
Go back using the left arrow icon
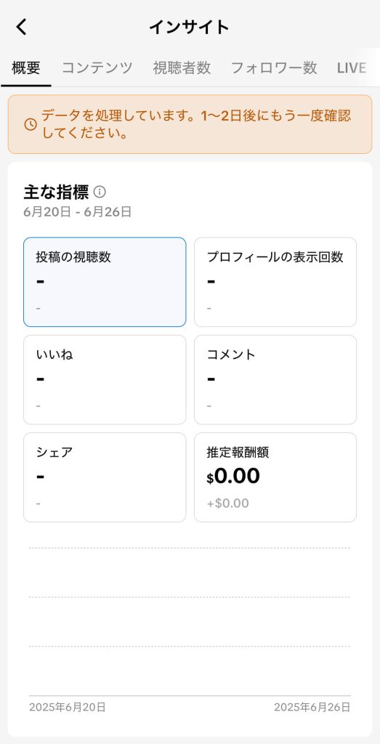21,27
